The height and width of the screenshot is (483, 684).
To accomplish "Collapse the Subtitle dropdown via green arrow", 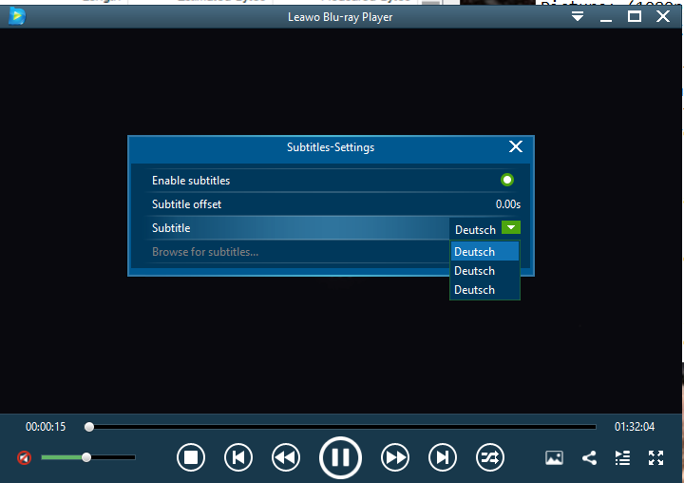I will click(511, 227).
